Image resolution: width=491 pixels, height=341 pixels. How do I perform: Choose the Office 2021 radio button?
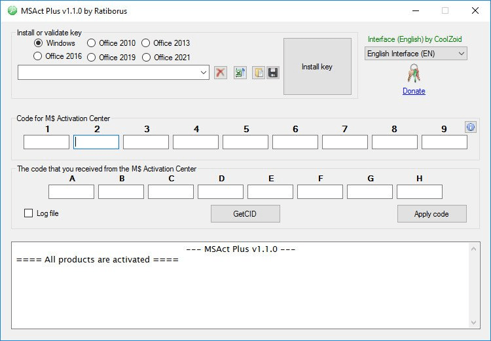pos(146,58)
